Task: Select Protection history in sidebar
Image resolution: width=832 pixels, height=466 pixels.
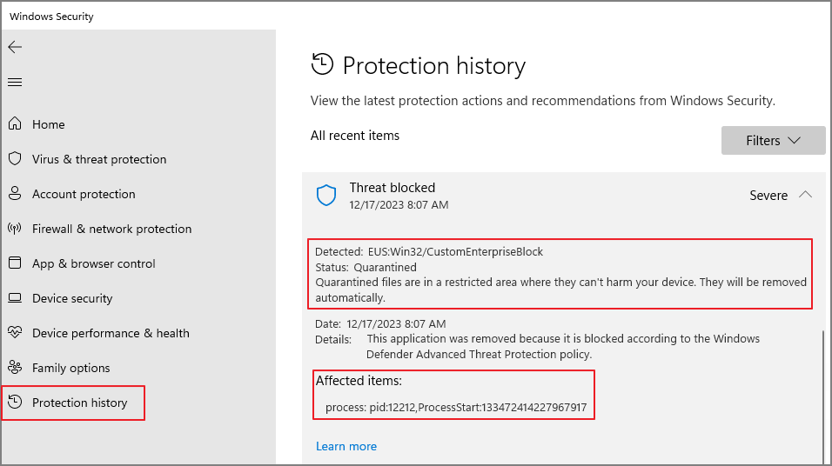Action: [x=79, y=403]
